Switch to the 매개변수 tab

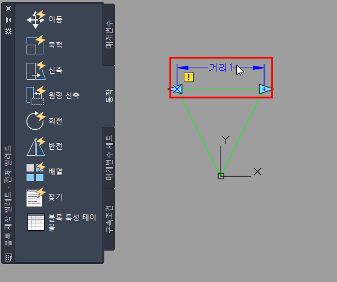109,34
